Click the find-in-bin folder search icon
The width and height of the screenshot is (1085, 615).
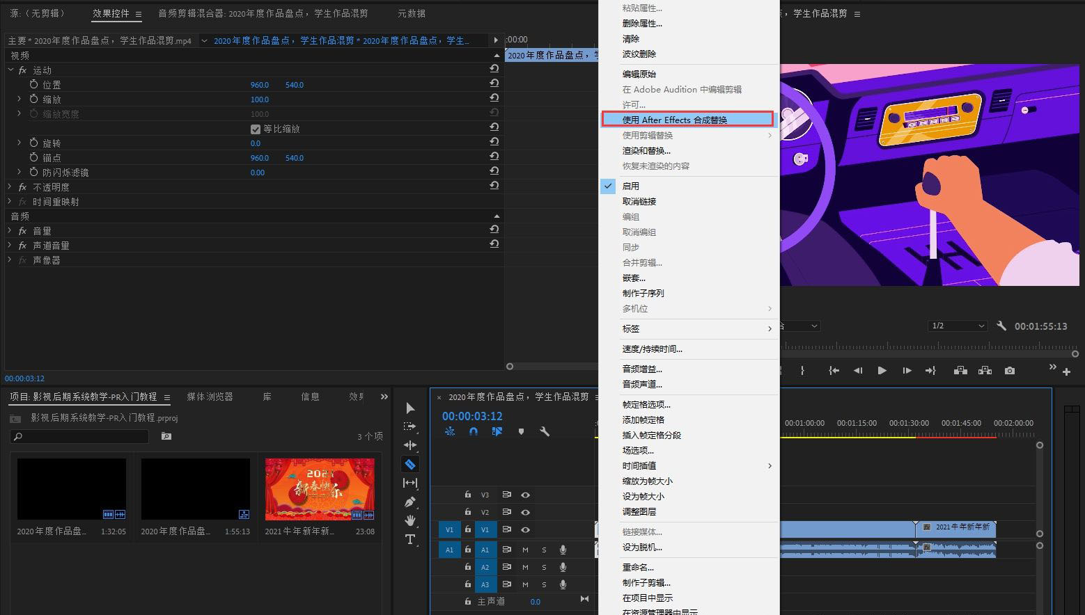click(x=166, y=436)
